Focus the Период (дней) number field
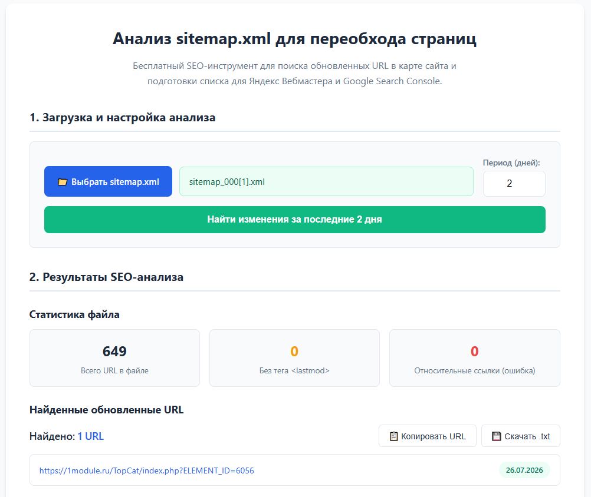 coord(514,184)
